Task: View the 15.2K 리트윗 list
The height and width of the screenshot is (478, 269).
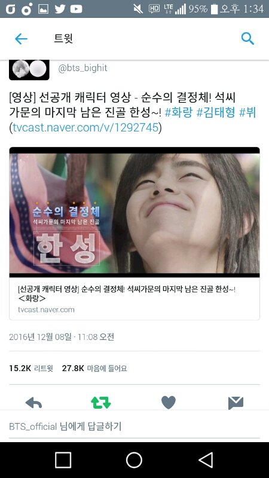Action: [31, 368]
